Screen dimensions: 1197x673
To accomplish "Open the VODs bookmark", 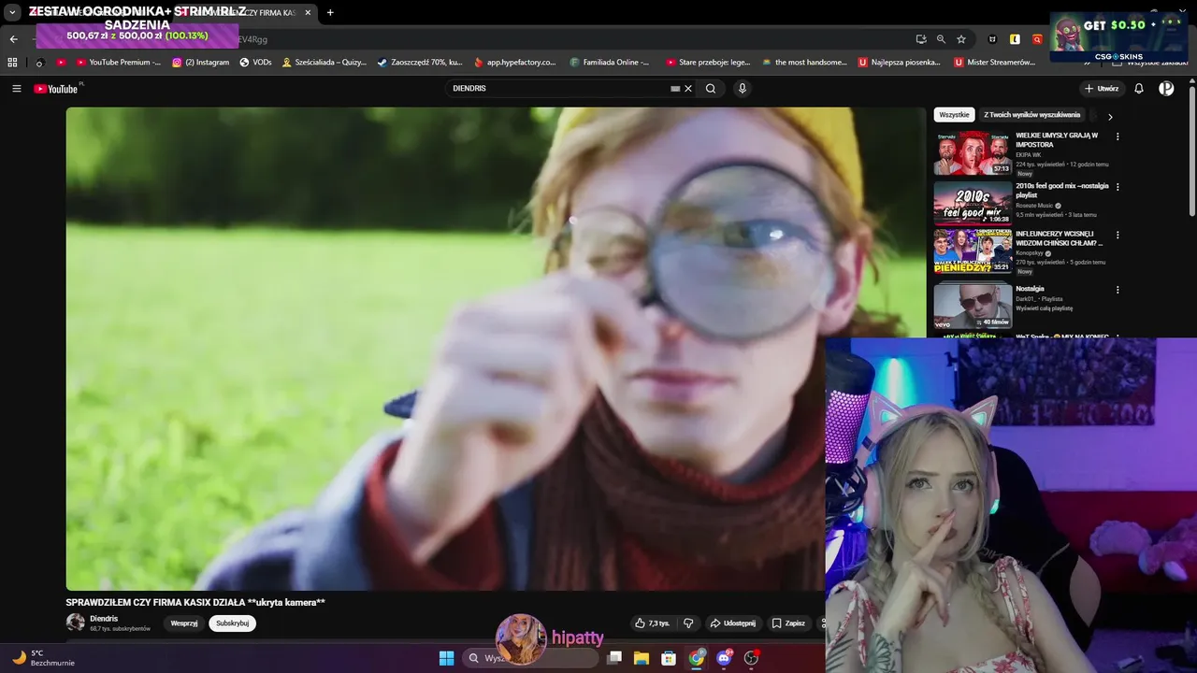I will coord(255,63).
